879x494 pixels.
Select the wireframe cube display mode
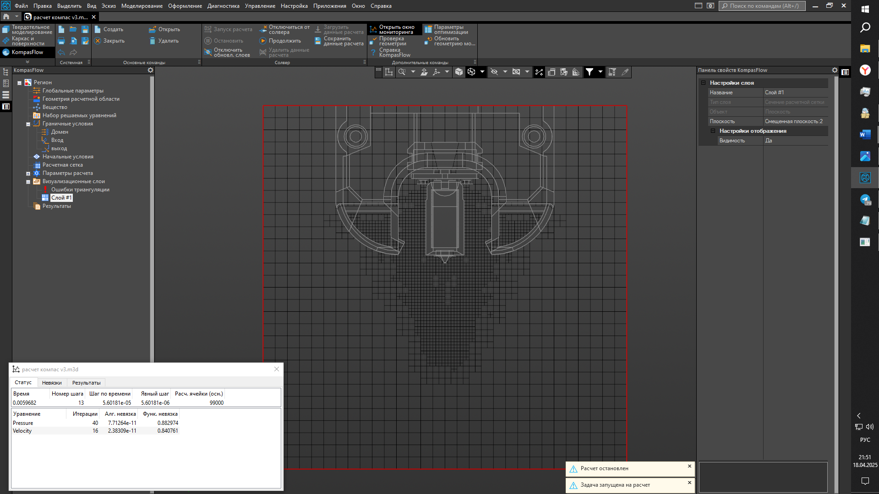tap(471, 72)
